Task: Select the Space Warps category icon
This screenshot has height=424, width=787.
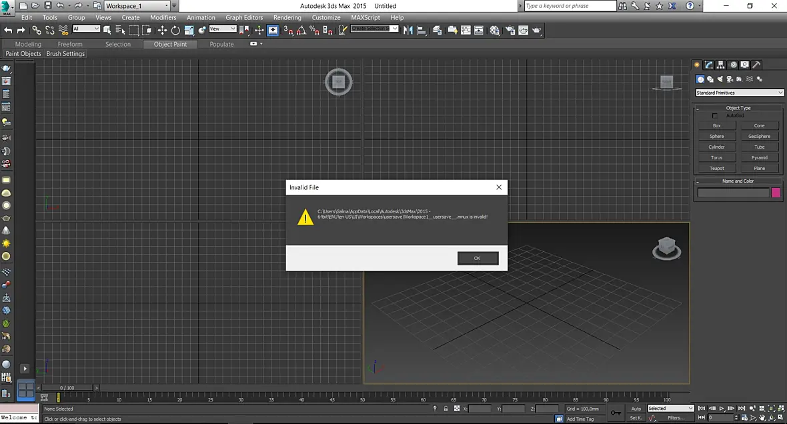Action: point(750,79)
